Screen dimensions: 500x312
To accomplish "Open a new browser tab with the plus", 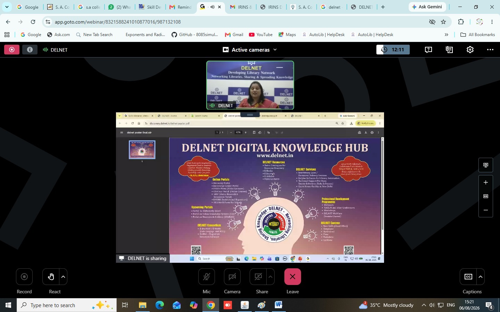I will [x=383, y=7].
